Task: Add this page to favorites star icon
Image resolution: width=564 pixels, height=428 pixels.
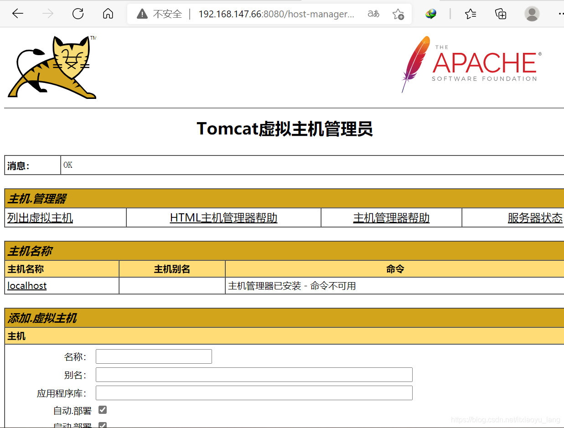Action: (x=398, y=14)
